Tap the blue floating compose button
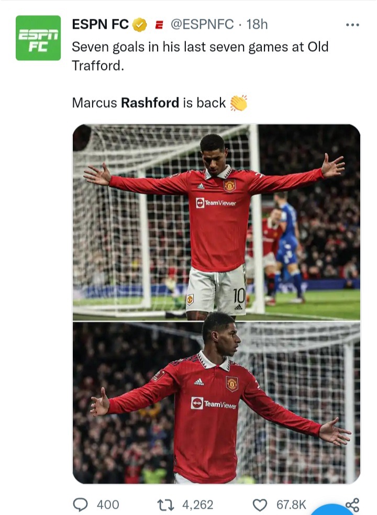 click(332, 510)
